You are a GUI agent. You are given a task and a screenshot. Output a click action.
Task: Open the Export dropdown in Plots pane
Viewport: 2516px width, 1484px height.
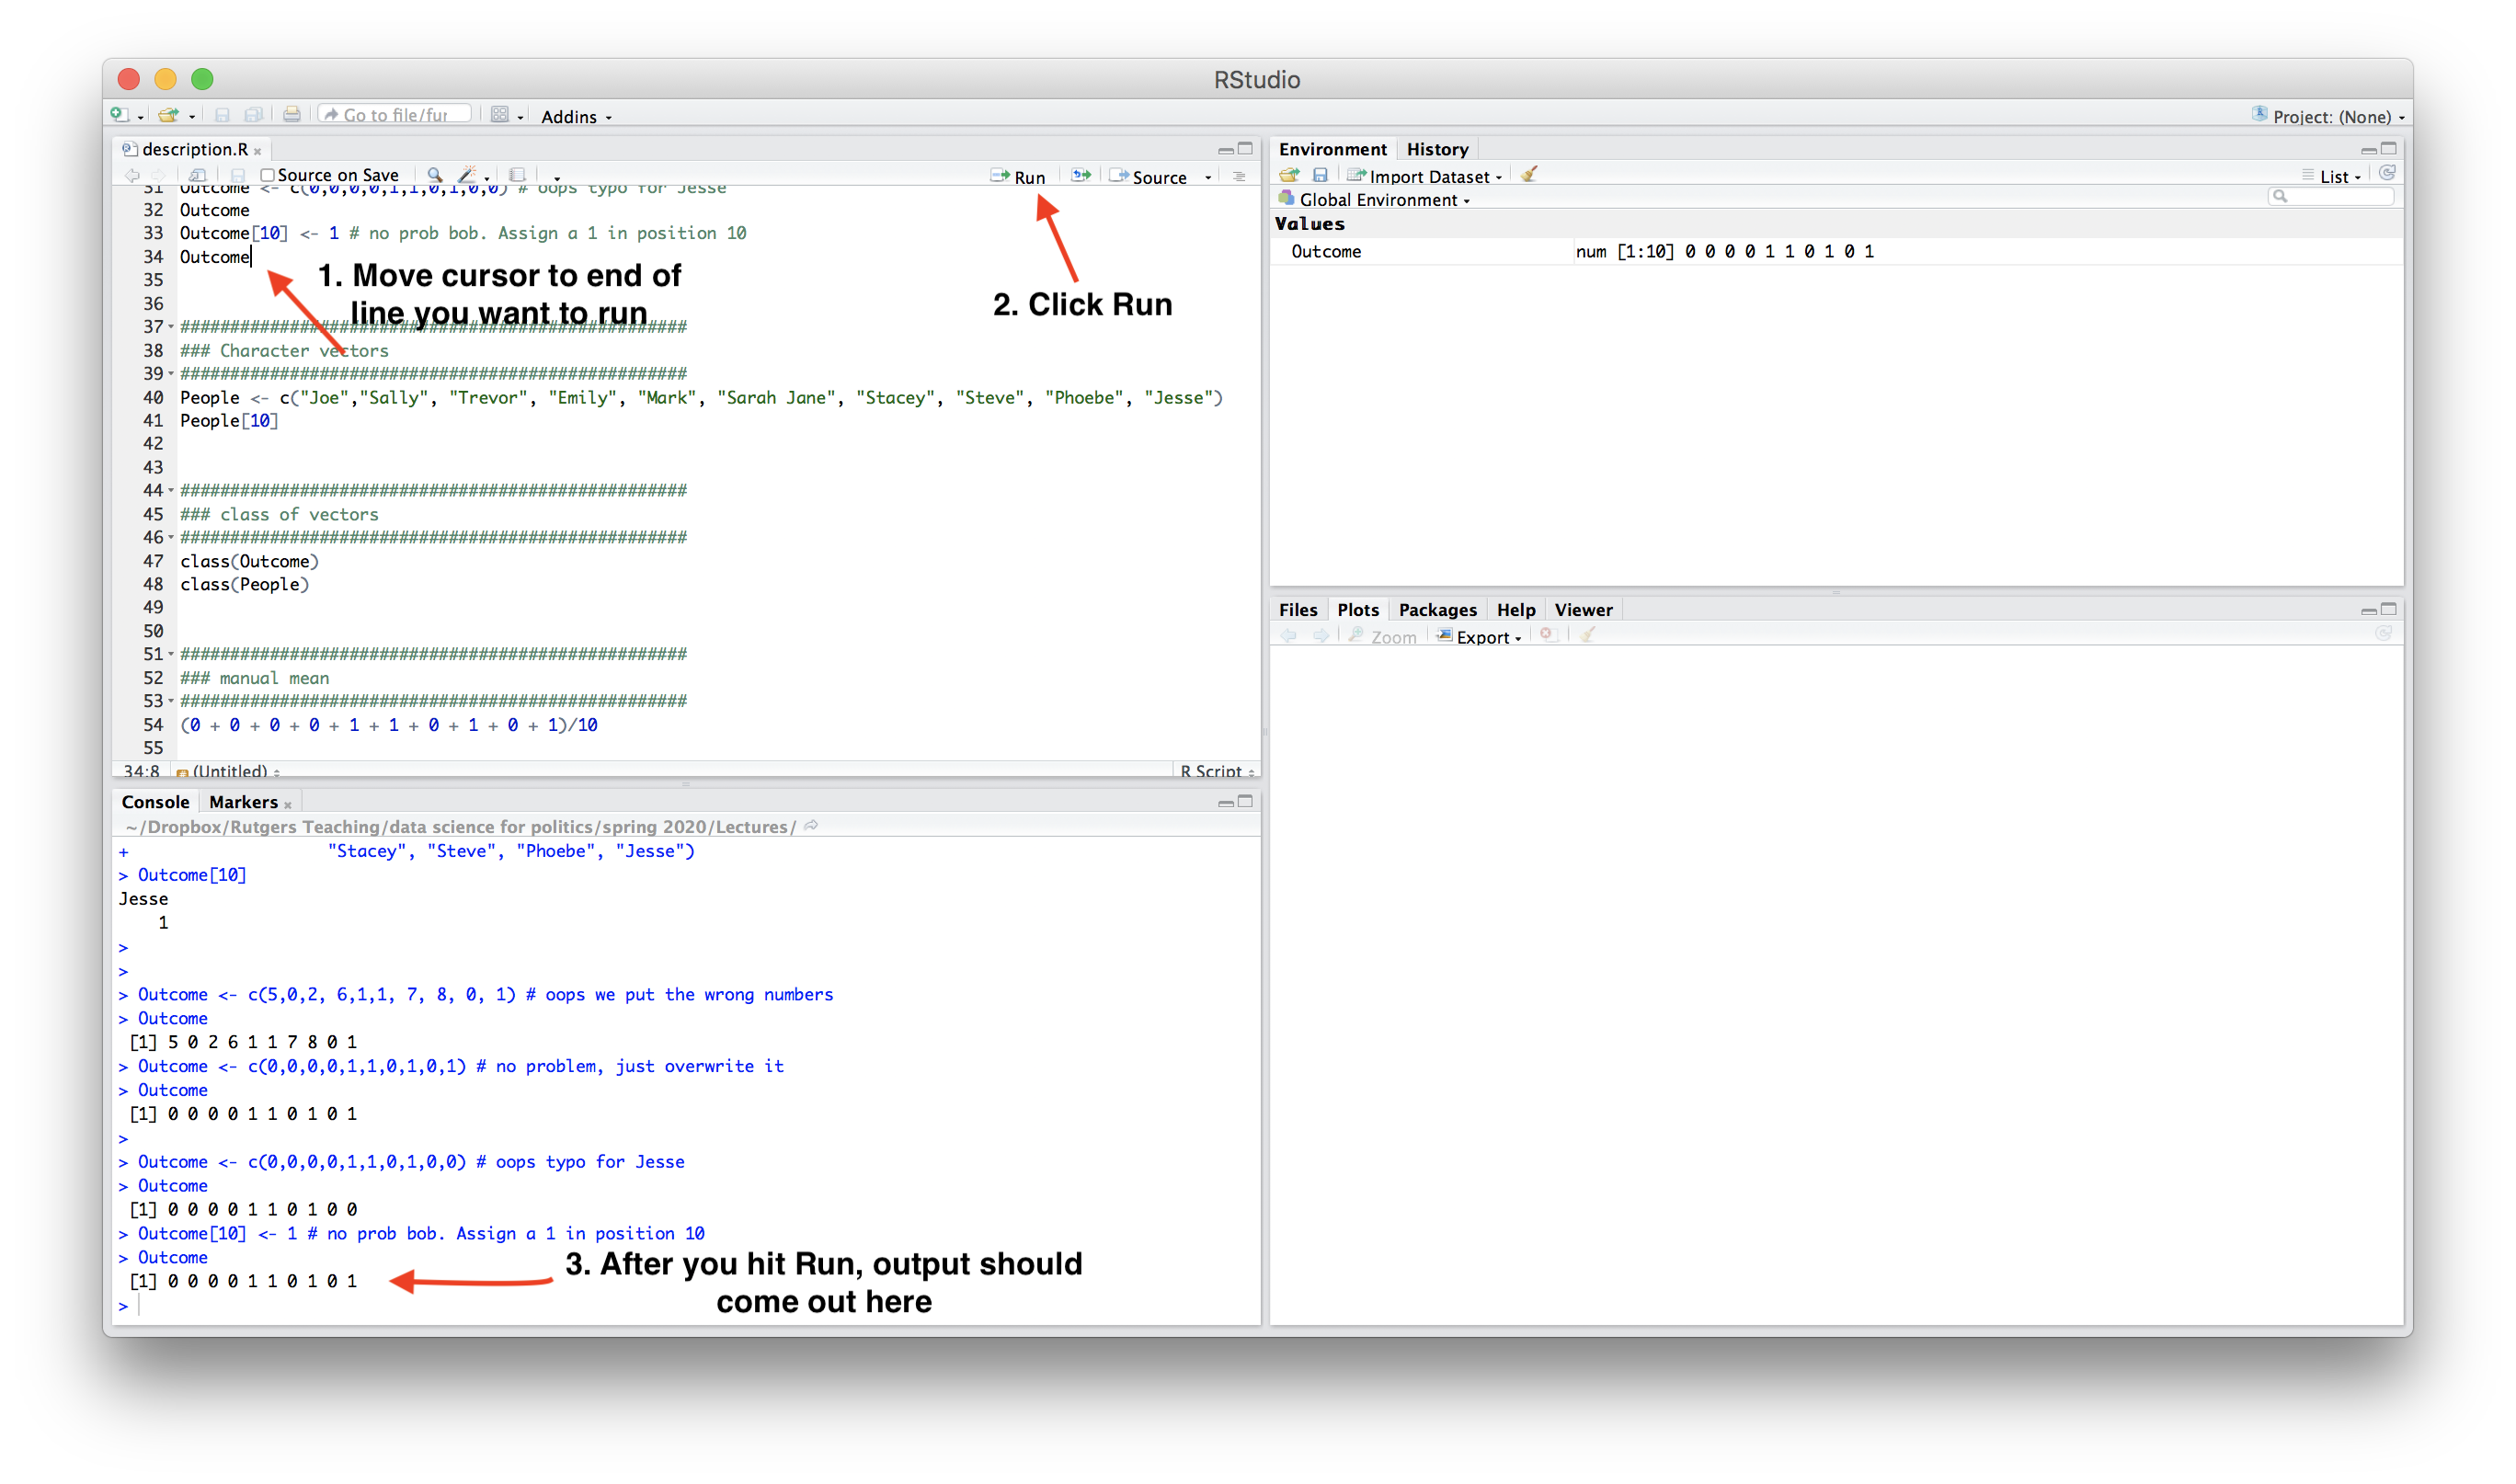1480,637
